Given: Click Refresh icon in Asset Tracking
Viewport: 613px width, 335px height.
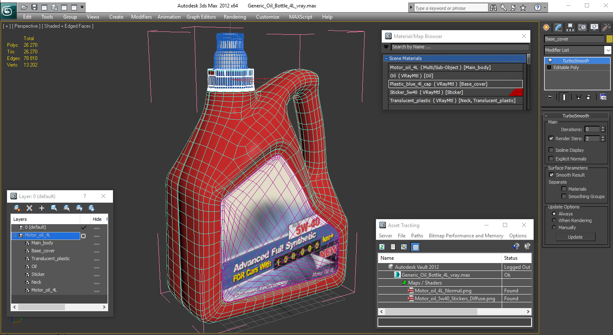Looking at the screenshot, I should (x=382, y=247).
